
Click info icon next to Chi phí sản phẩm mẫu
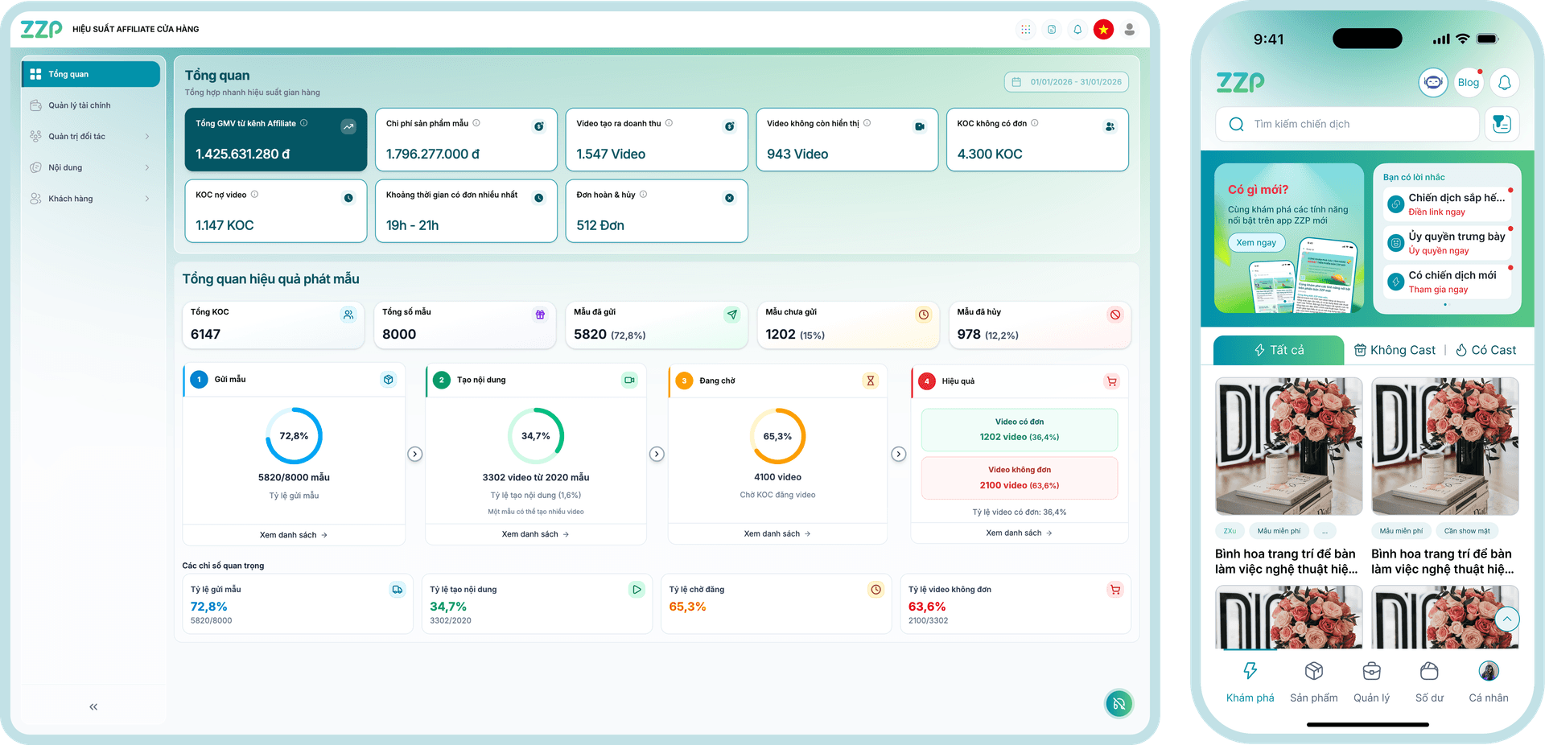coord(476,123)
